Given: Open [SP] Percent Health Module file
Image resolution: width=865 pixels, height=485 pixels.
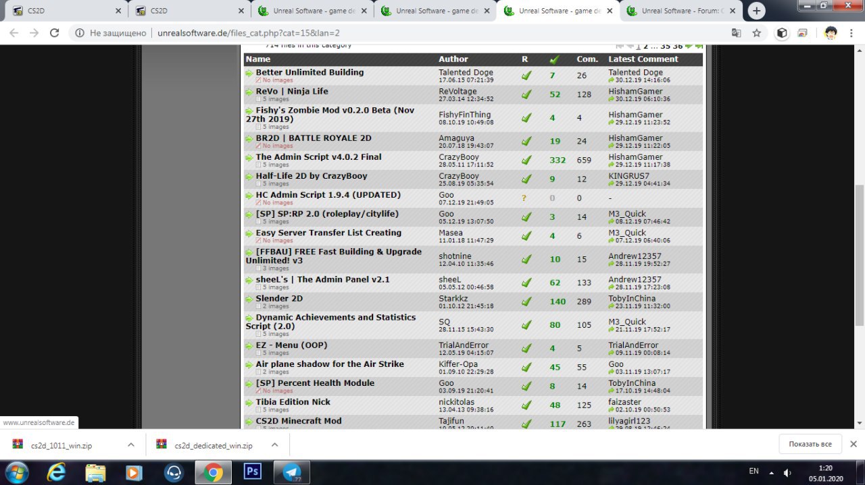Looking at the screenshot, I should [315, 384].
